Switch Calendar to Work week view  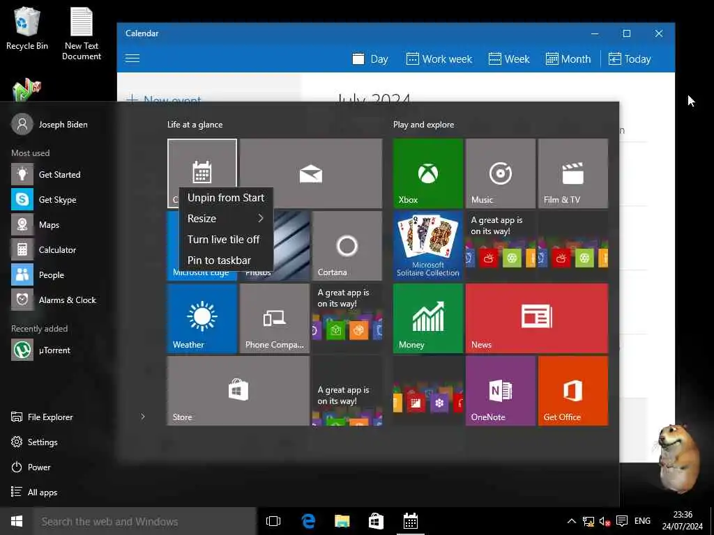(x=439, y=59)
